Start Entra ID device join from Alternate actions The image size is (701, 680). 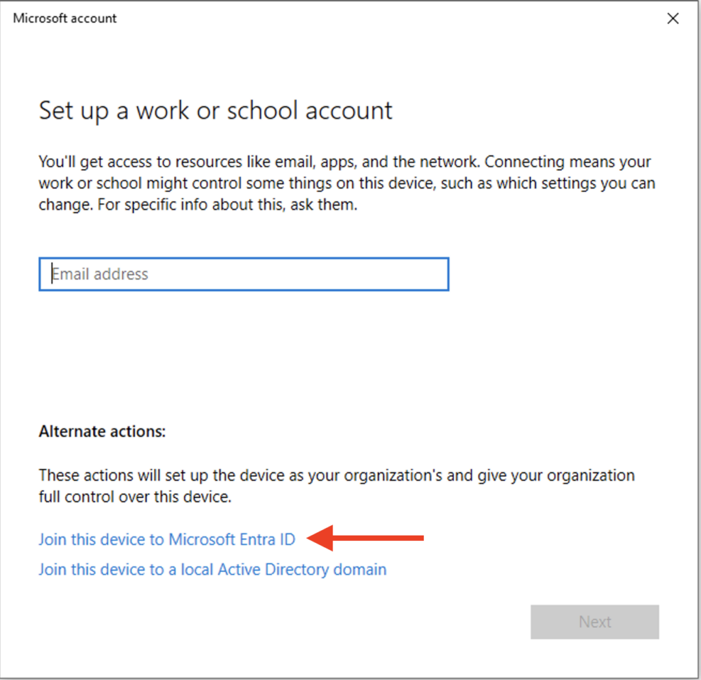pos(166,540)
